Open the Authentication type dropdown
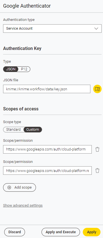103x238 pixels. 52,29
